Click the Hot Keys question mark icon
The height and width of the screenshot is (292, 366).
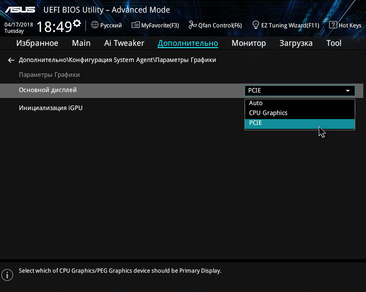333,25
